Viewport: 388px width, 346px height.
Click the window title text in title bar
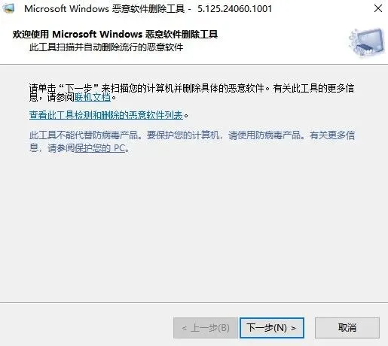pos(104,9)
